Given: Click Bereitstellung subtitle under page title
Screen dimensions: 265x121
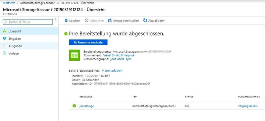Looking at the screenshot, I should pyautogui.click(x=10, y=14).
